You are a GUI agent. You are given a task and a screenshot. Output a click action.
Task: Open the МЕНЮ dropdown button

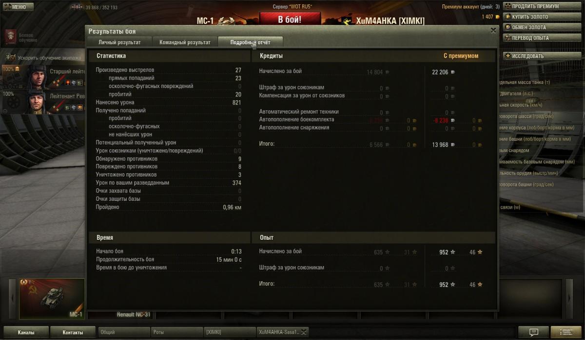pyautogui.click(x=19, y=7)
